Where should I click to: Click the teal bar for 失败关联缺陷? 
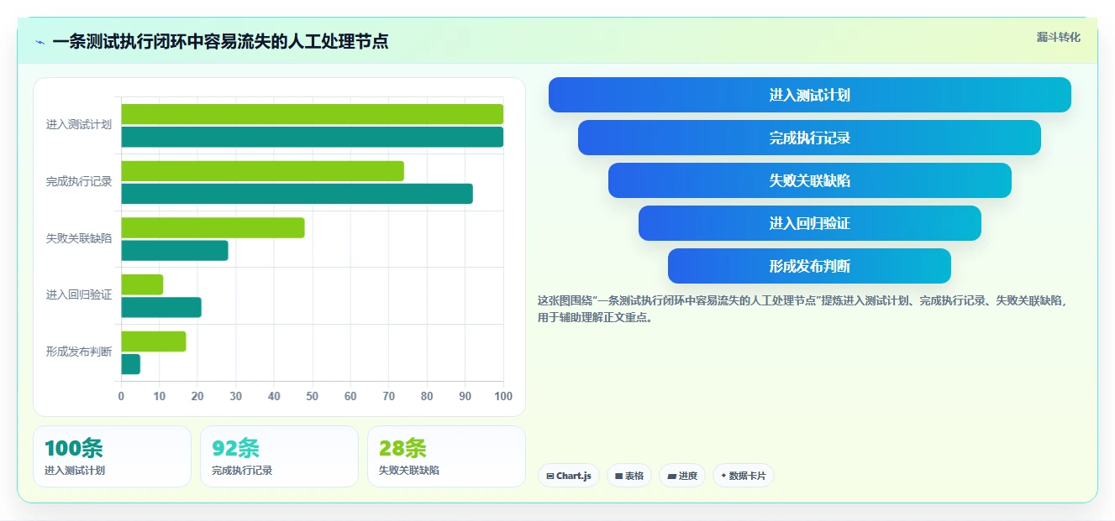point(175,251)
